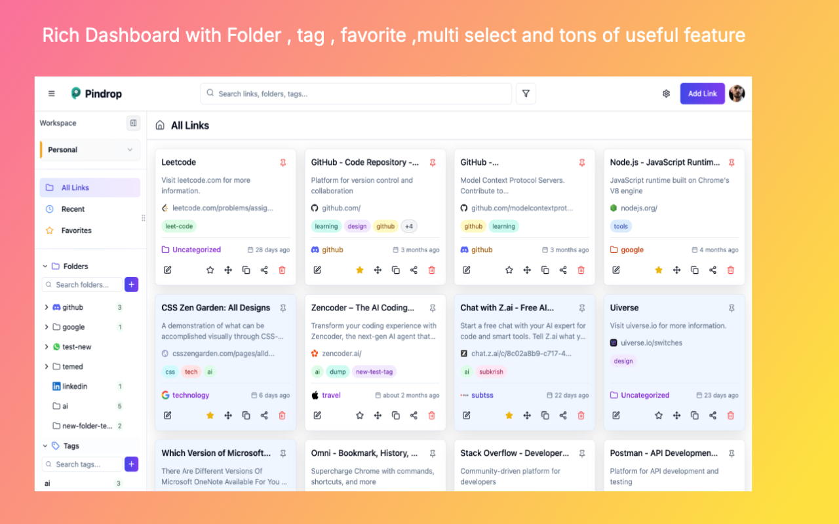839x524 pixels.
Task: Add a new folder with the plus icon
Action: point(131,284)
